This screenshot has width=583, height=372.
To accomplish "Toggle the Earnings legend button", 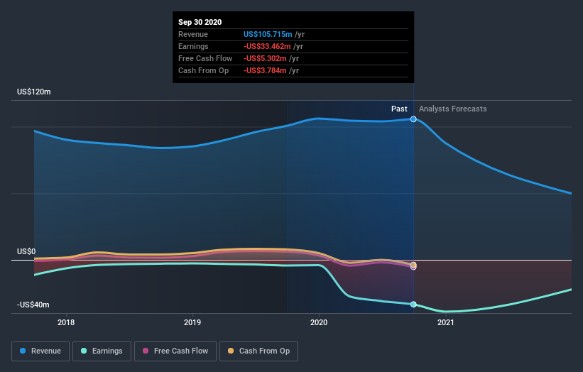I will 102,351.
